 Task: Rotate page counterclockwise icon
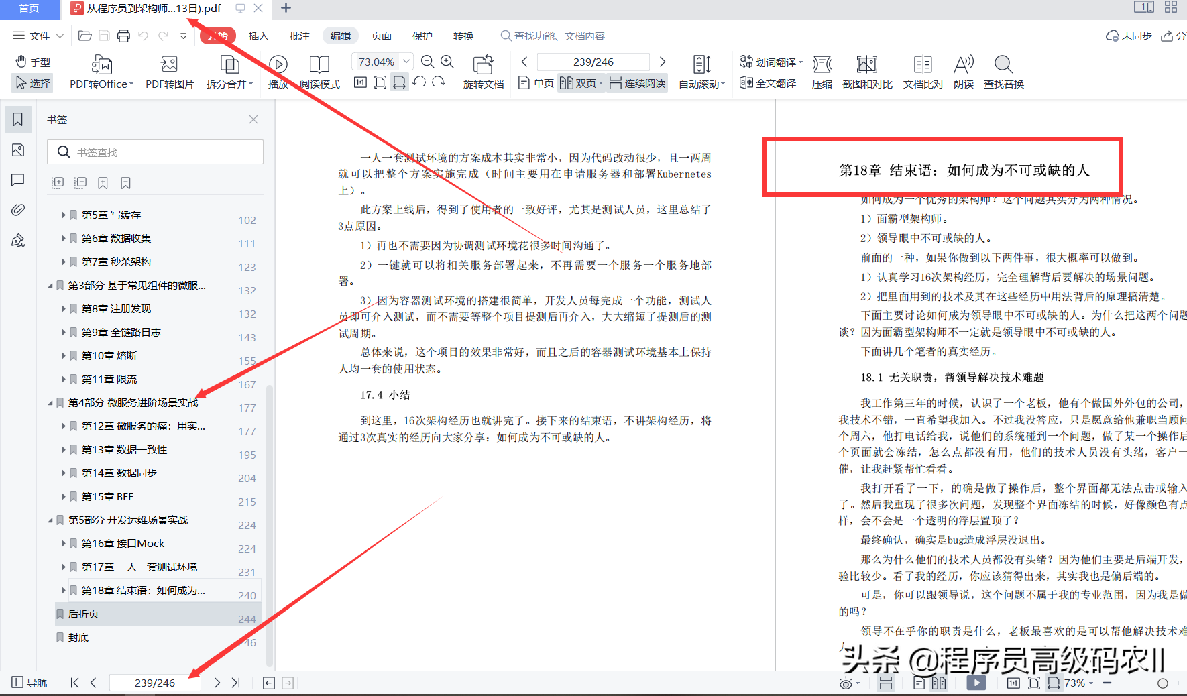419,82
